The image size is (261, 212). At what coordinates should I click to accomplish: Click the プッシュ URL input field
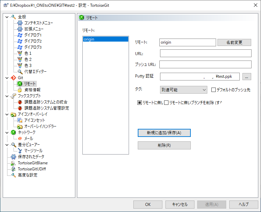click(205, 64)
